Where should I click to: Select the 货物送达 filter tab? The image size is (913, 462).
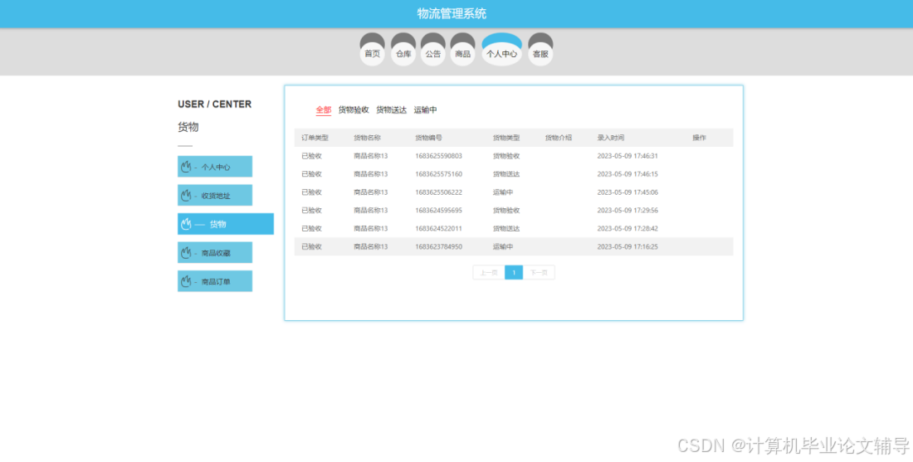click(x=391, y=110)
